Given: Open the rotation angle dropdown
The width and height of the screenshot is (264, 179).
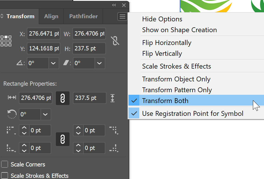Looking at the screenshot, I should click(x=54, y=63).
